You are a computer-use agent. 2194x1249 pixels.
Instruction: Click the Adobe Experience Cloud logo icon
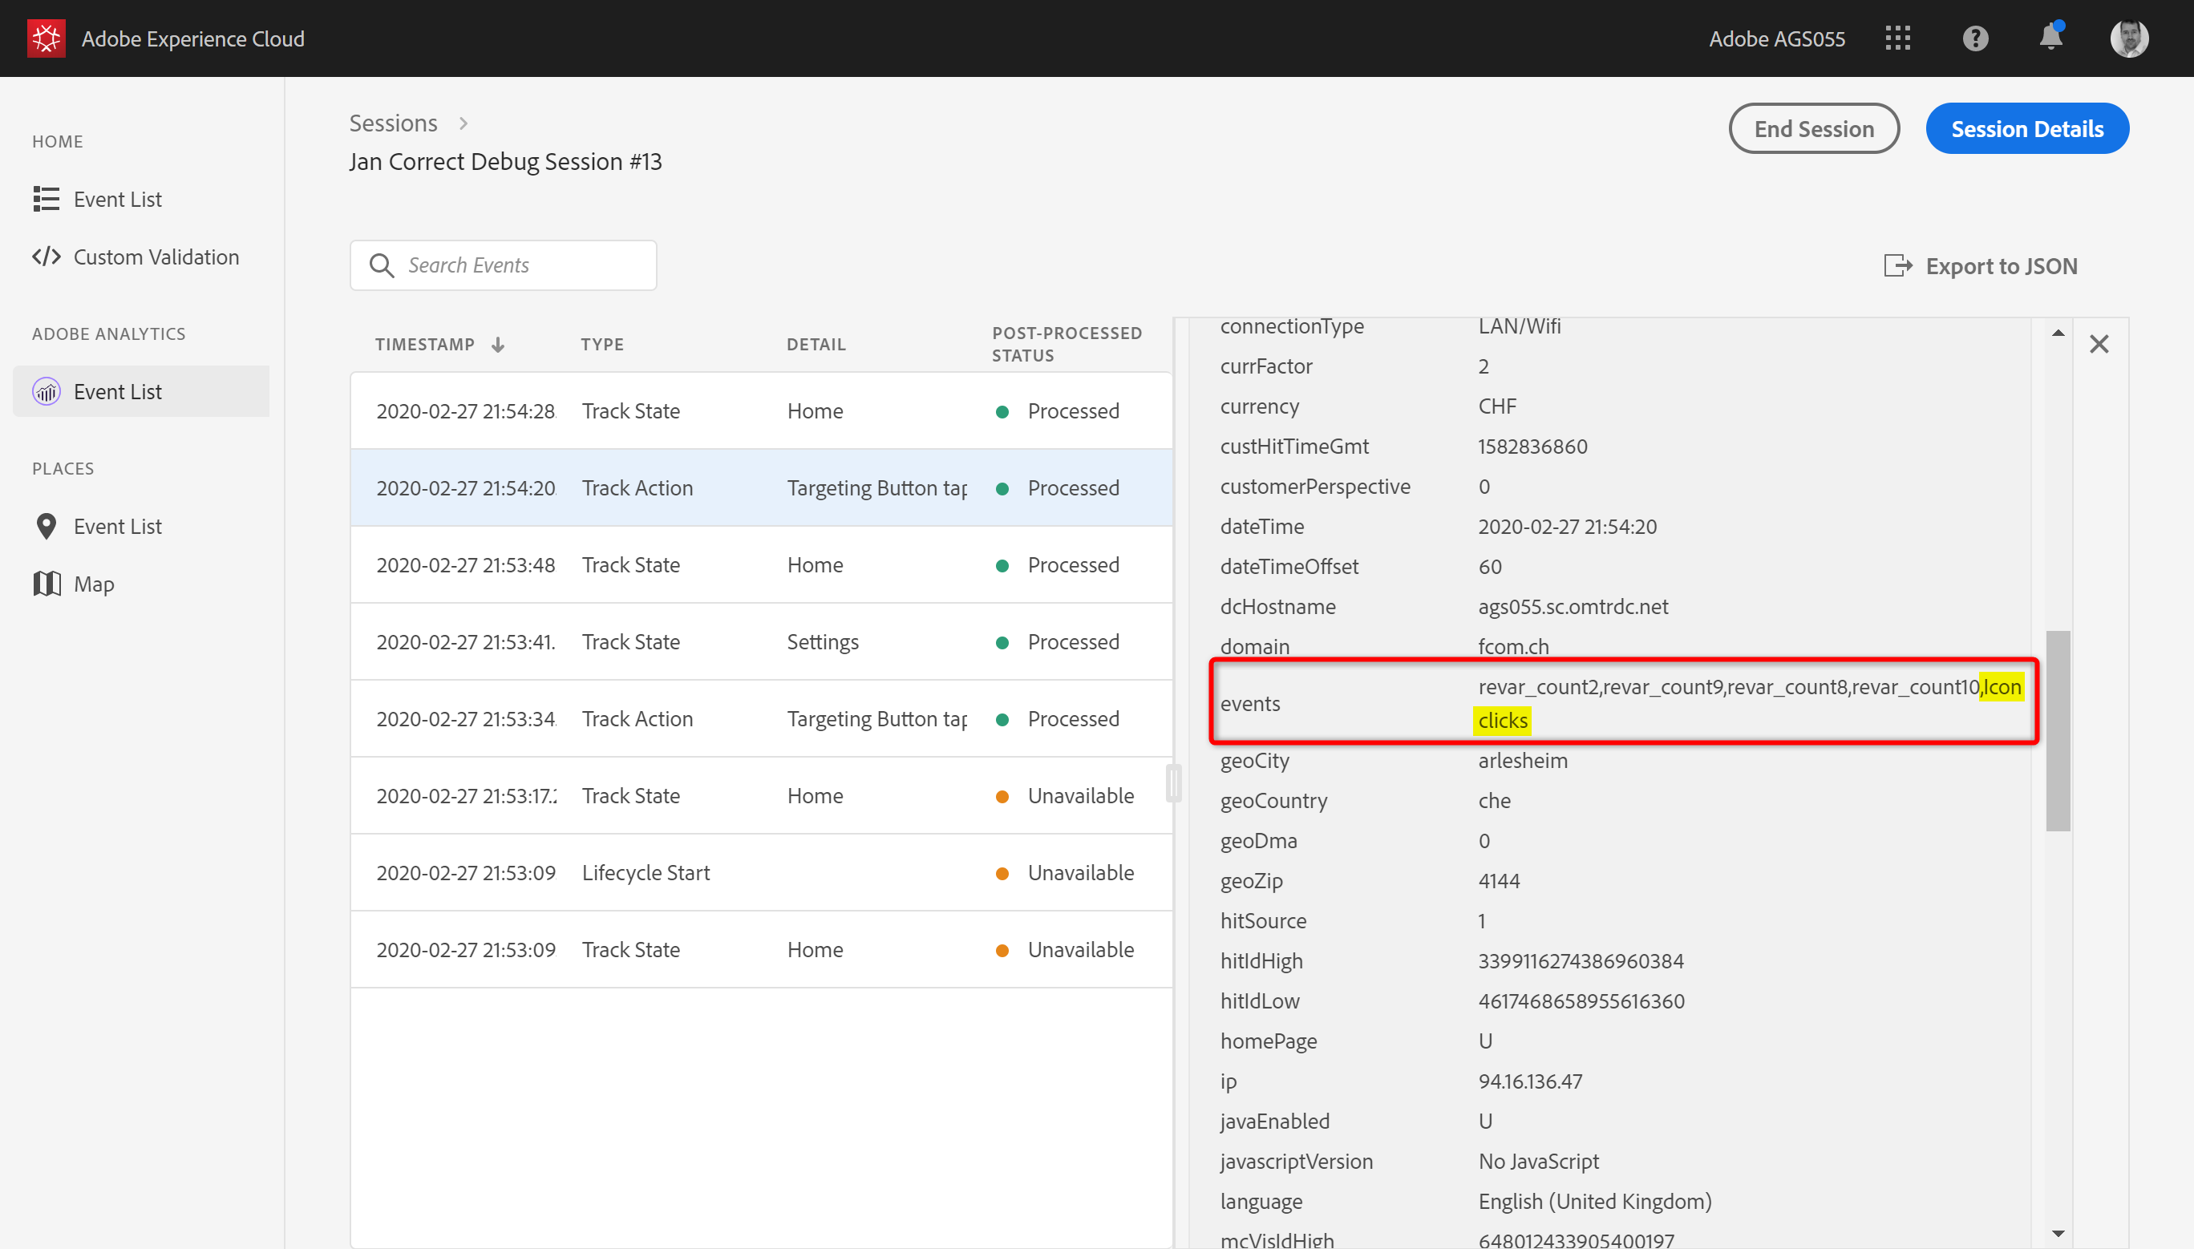pyautogui.click(x=46, y=38)
